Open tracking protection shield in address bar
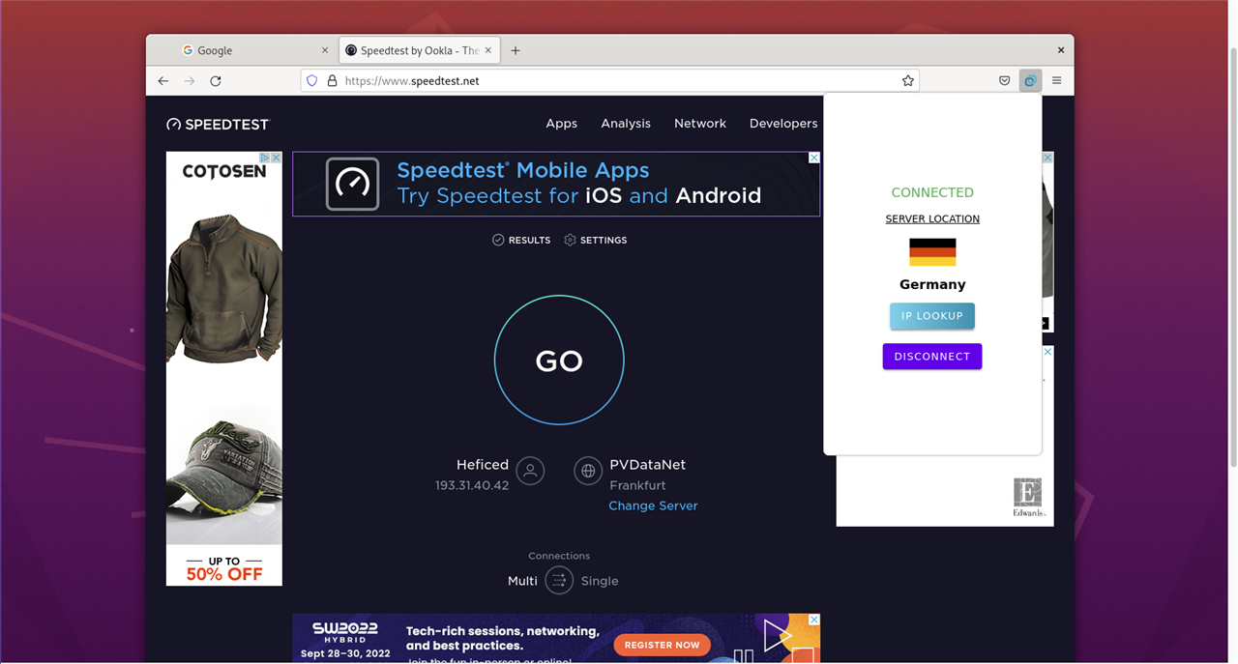 coord(312,81)
